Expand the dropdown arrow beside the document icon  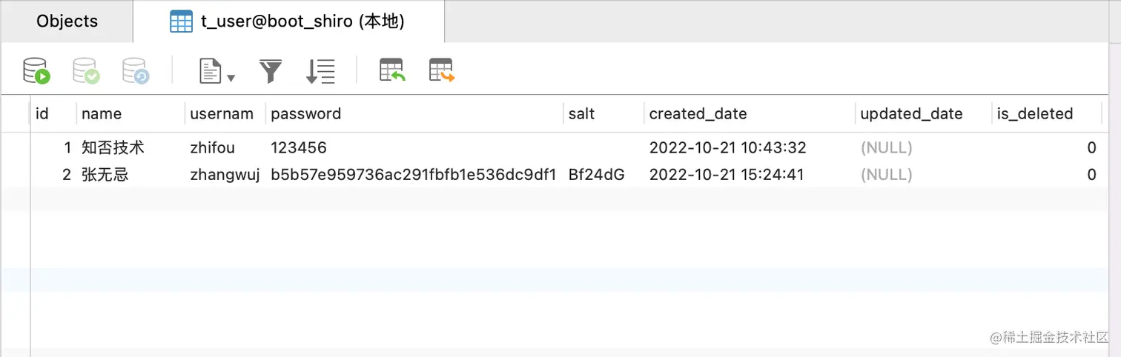(x=231, y=77)
